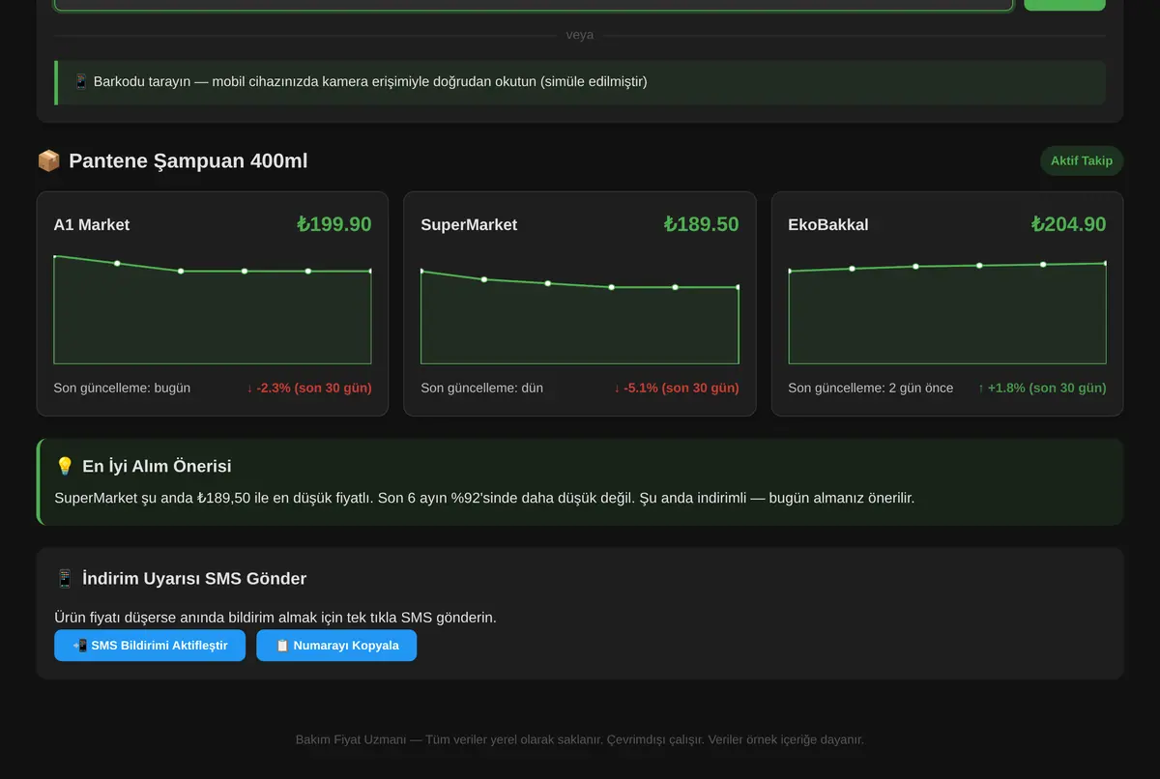Screen dimensions: 1160x779
Task: Click the A1 Market price history chart
Action: [x=213, y=308]
